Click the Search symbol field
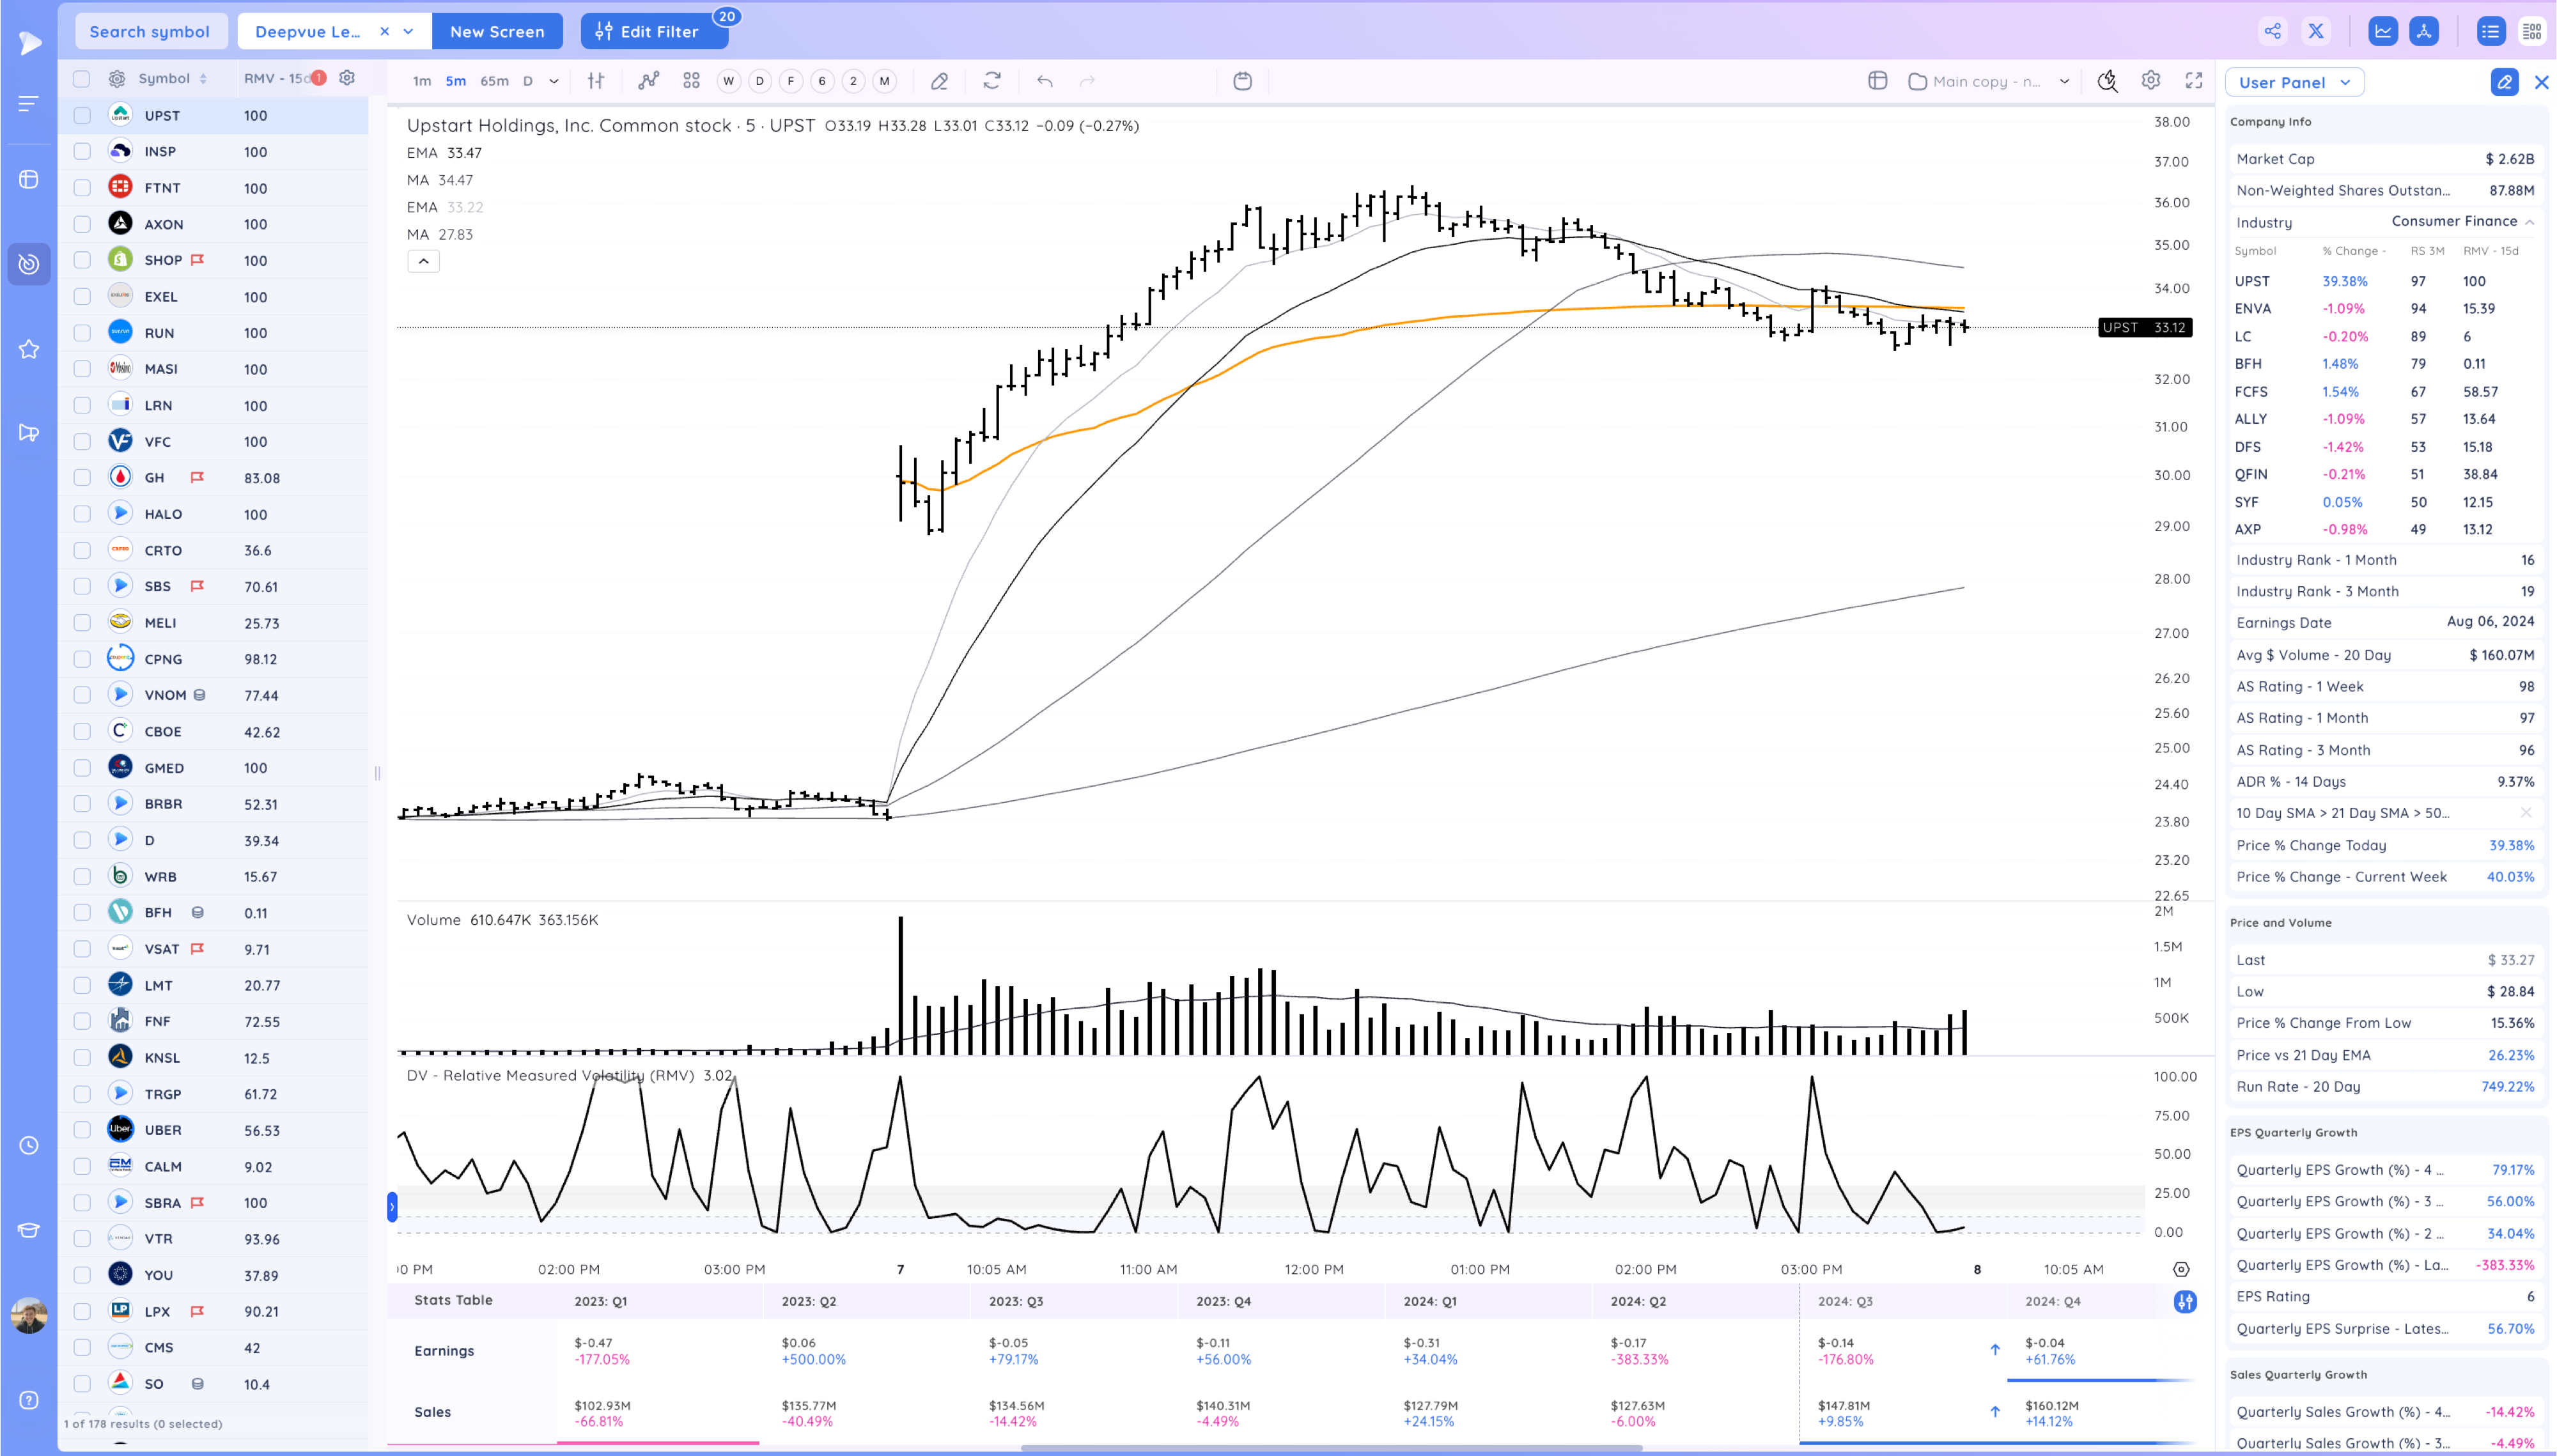Viewport: 2557px width, 1456px height. pos(150,31)
